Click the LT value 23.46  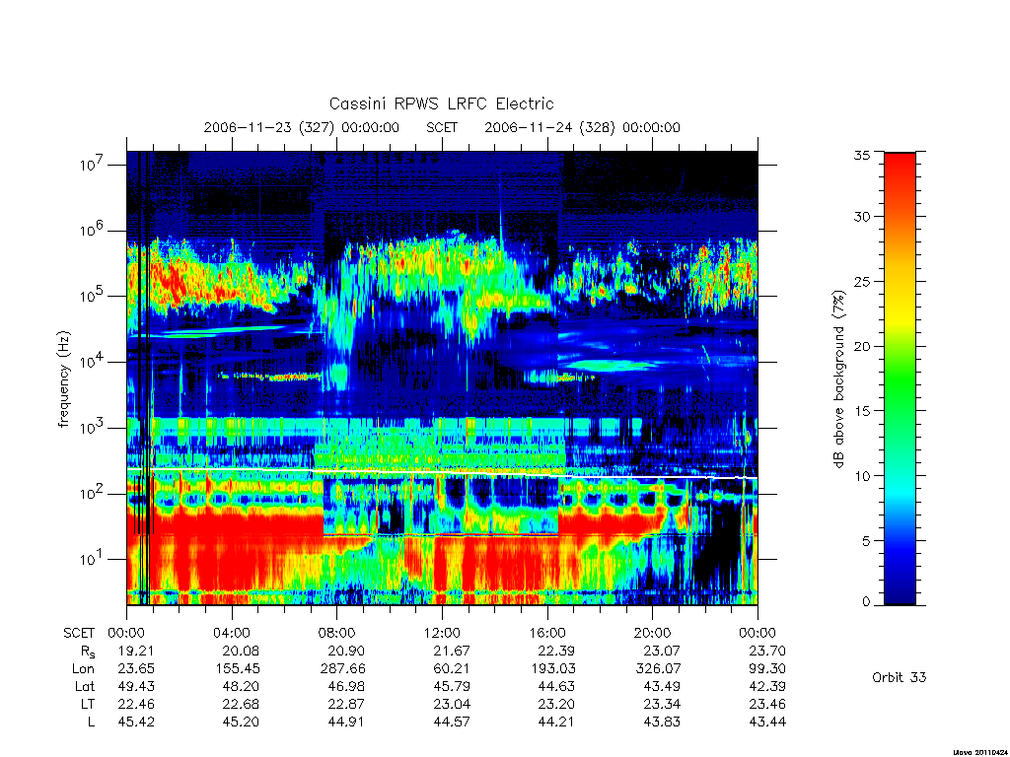point(767,704)
